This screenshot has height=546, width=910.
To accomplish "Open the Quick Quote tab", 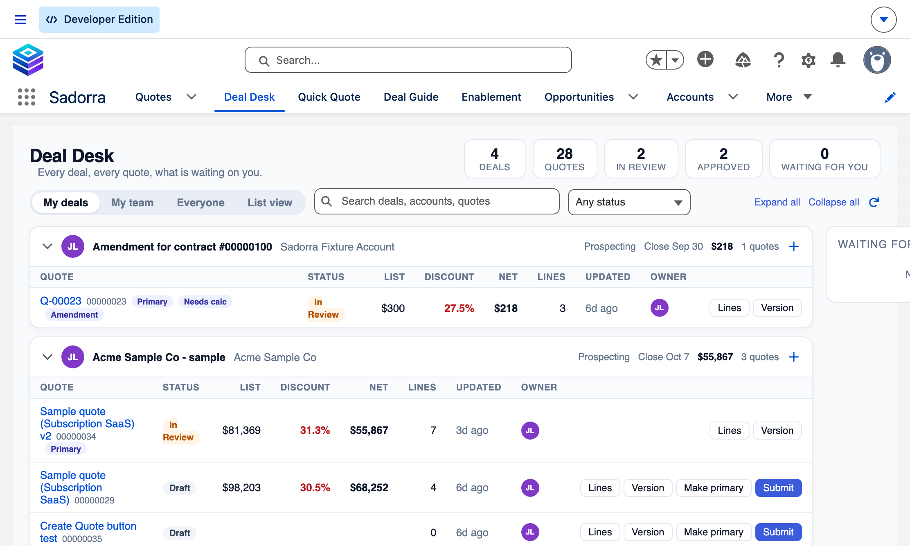I will pyautogui.click(x=329, y=97).
